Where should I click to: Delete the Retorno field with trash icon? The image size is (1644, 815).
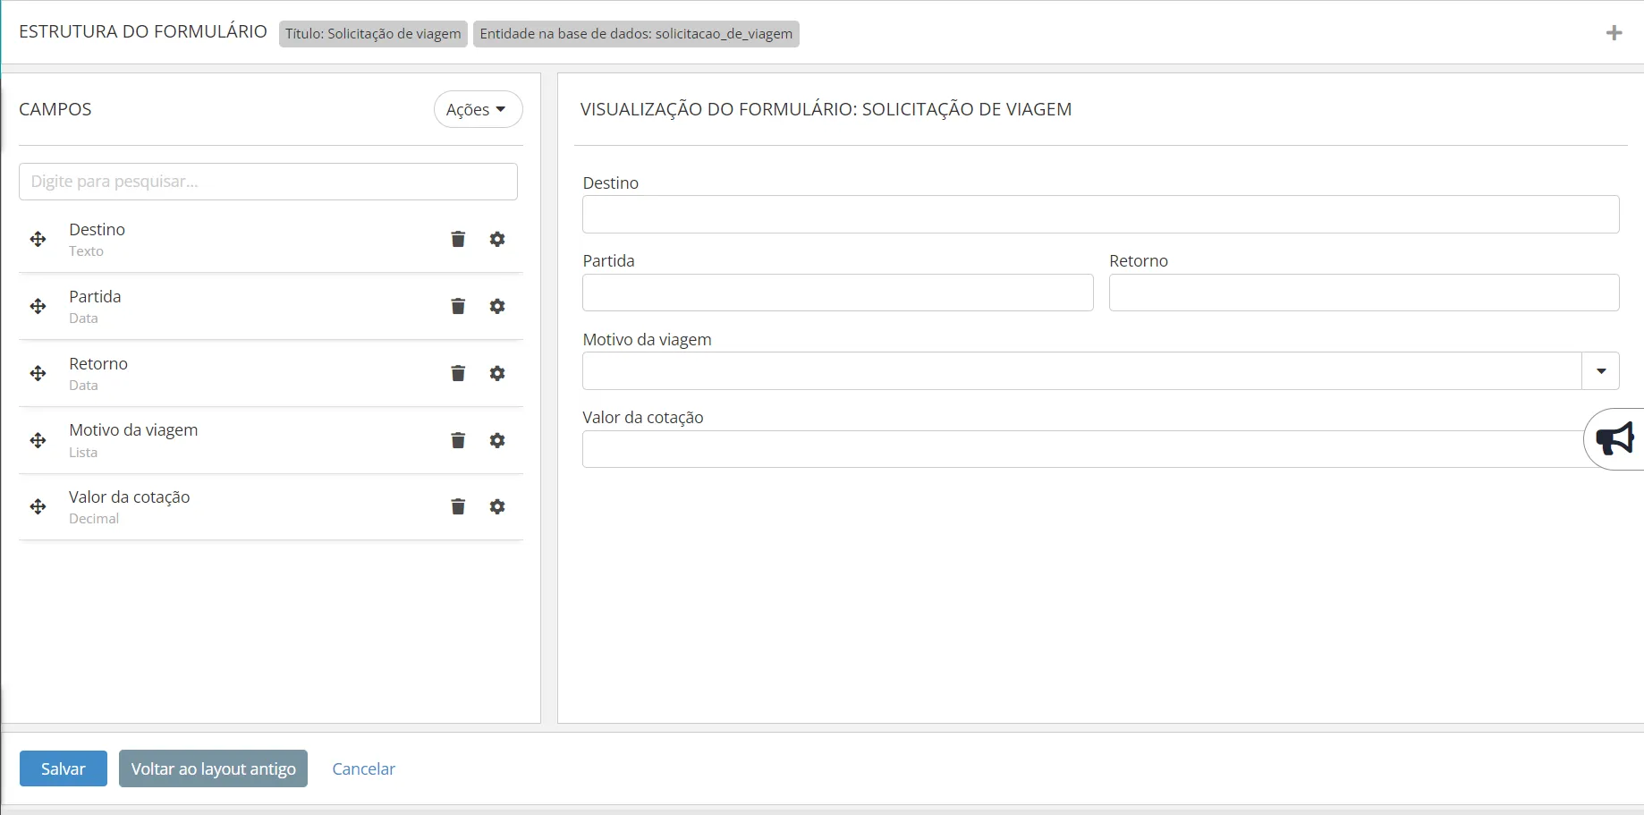tap(458, 373)
